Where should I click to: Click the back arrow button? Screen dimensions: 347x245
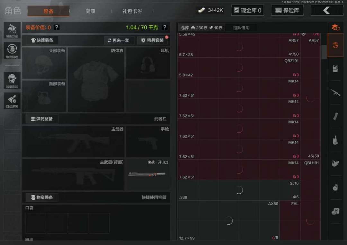[x=327, y=10]
